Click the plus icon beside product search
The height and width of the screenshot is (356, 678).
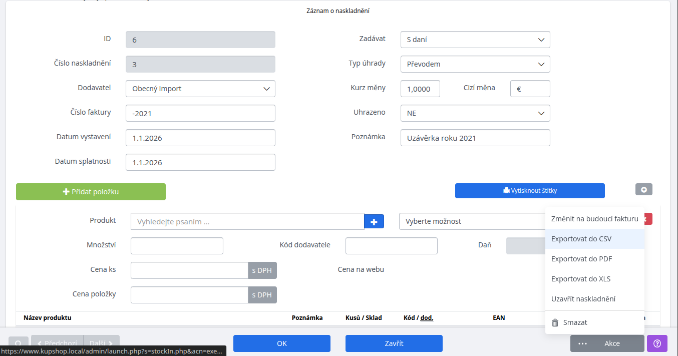coord(374,221)
